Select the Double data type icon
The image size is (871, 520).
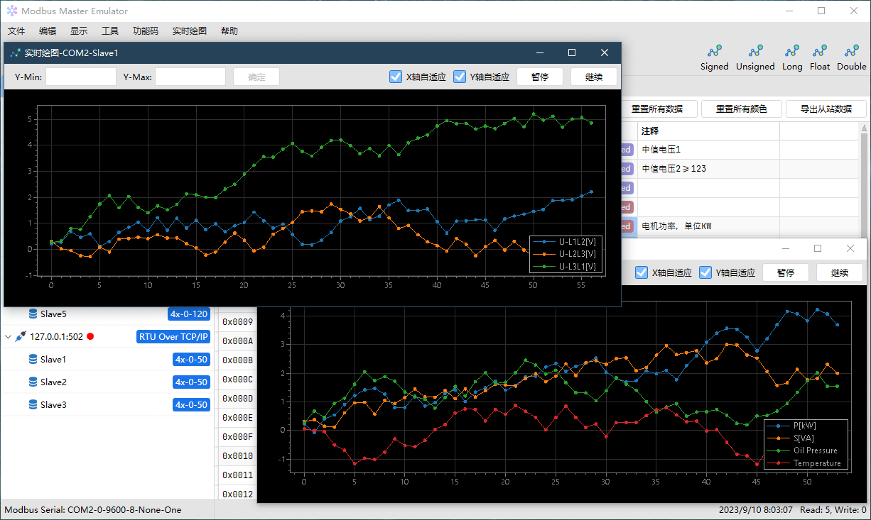pyautogui.click(x=851, y=51)
